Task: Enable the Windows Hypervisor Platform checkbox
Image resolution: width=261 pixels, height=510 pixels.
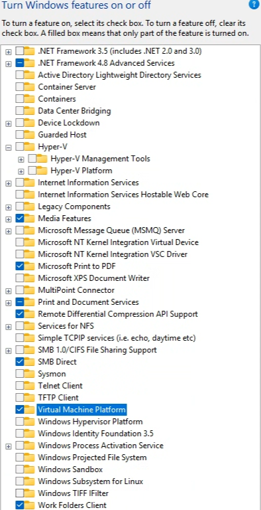Action: click(x=19, y=422)
